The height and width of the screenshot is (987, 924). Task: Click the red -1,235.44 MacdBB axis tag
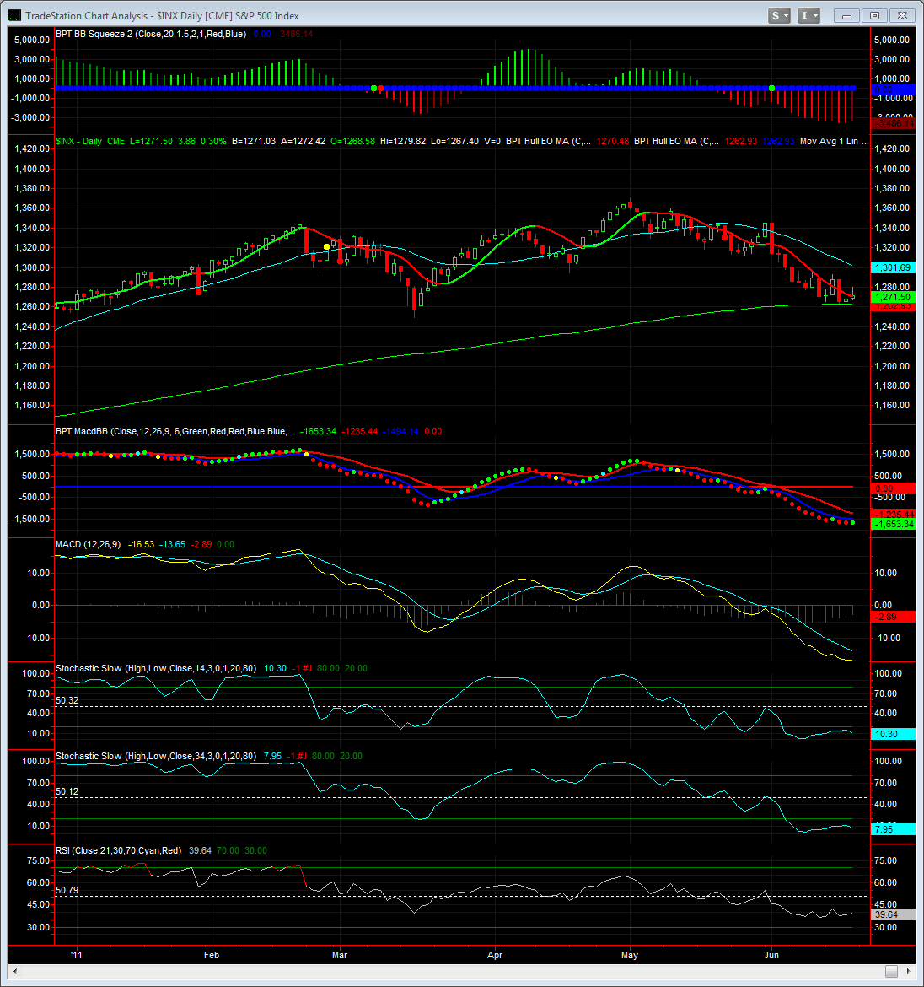(x=893, y=515)
